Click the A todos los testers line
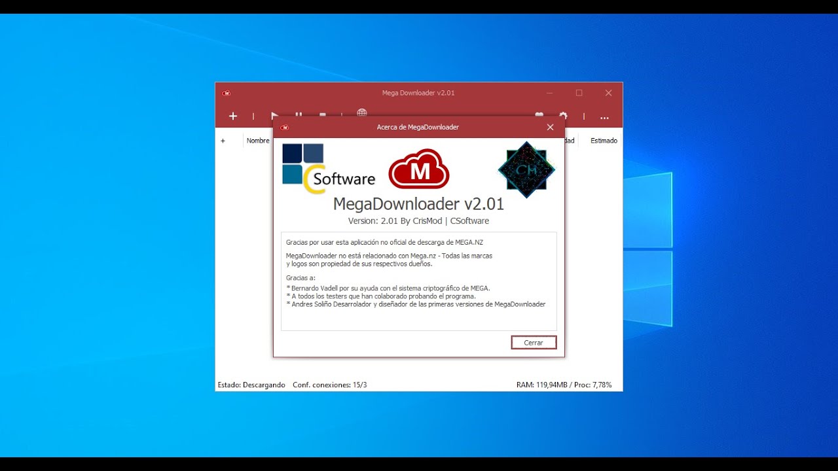Viewport: 838px width, 471px height. [381, 296]
